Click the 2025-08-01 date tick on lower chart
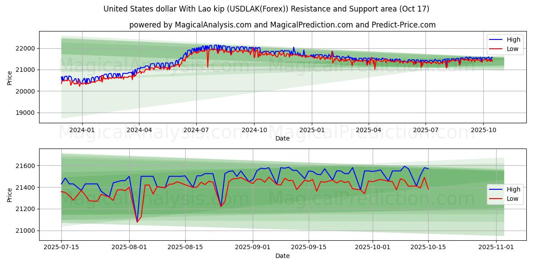Screen dimensions: 533x266 (129, 247)
